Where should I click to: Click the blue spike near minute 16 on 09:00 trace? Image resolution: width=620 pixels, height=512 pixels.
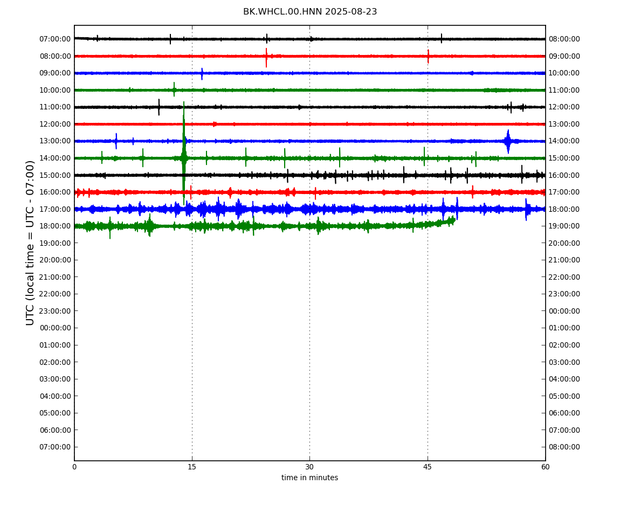click(x=202, y=73)
